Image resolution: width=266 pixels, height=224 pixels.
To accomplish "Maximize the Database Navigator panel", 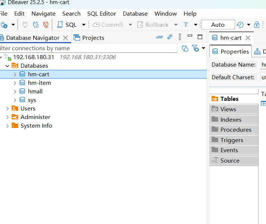I will click(200, 37).
